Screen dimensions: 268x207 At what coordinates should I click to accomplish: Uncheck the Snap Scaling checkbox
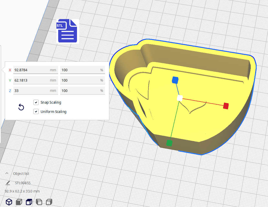pyautogui.click(x=36, y=102)
